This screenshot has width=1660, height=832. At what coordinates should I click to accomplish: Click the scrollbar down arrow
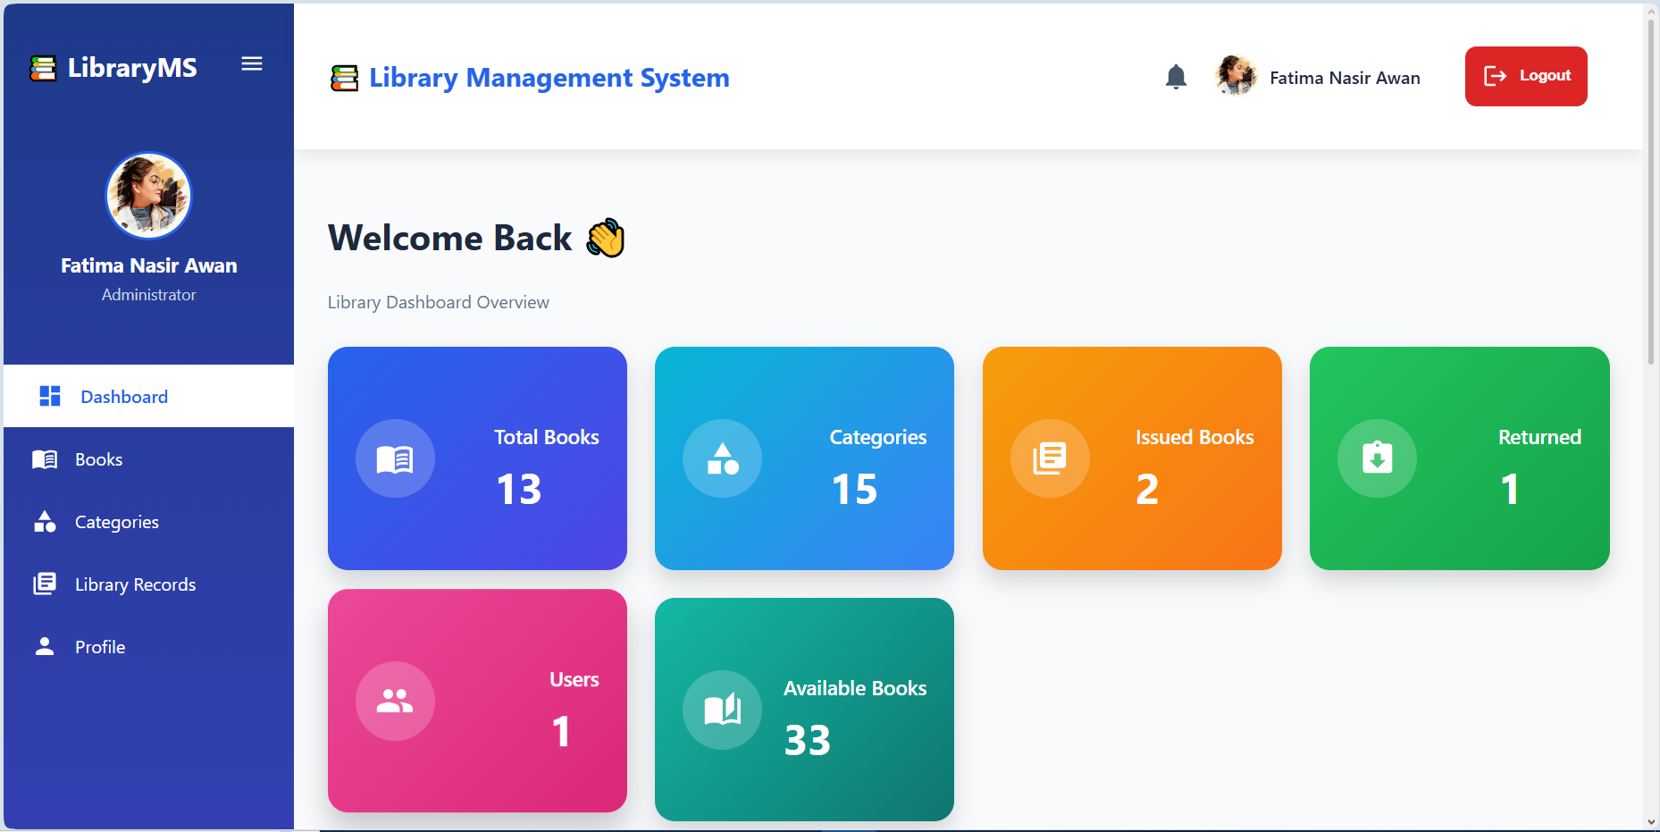(1651, 822)
